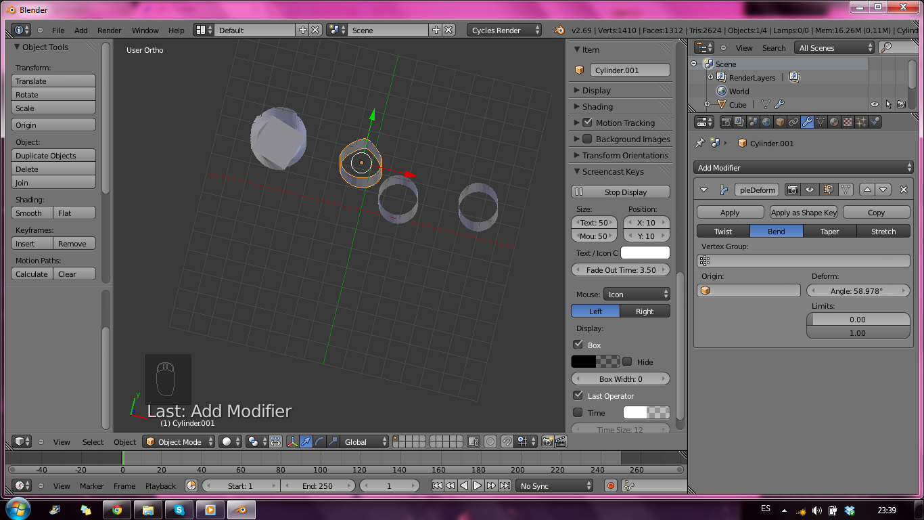Open the Object Mode dropdown
Viewport: 924px width, 520px height.
179,441
